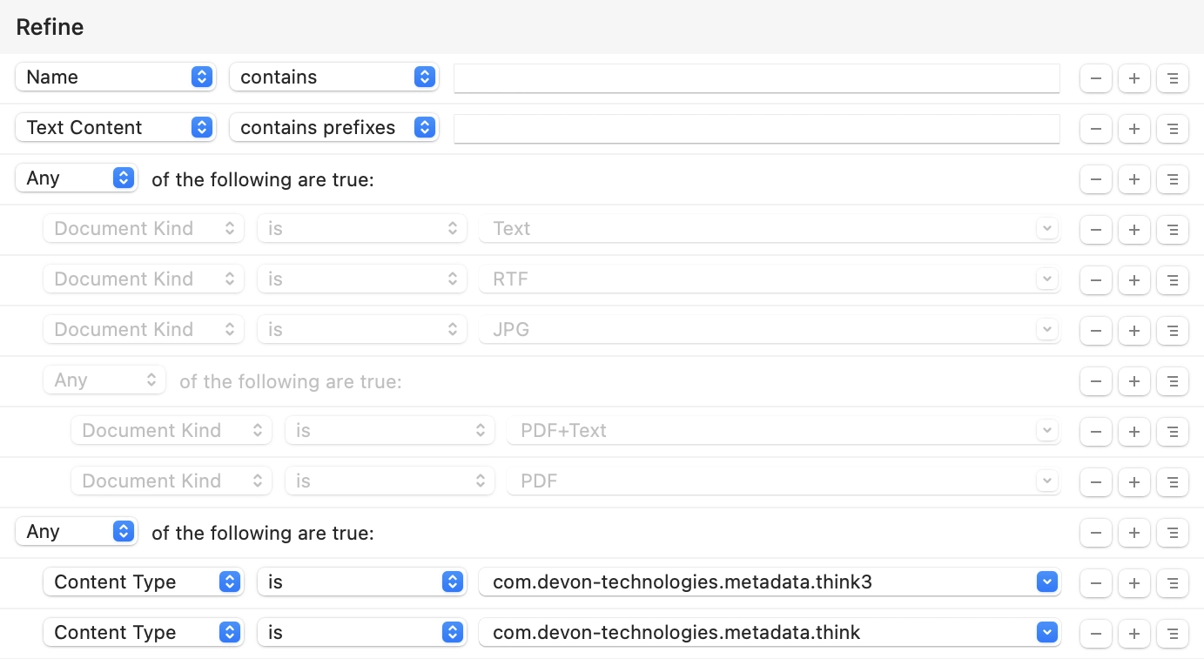Open the Name criterion dropdown
The height and width of the screenshot is (659, 1204).
115,77
